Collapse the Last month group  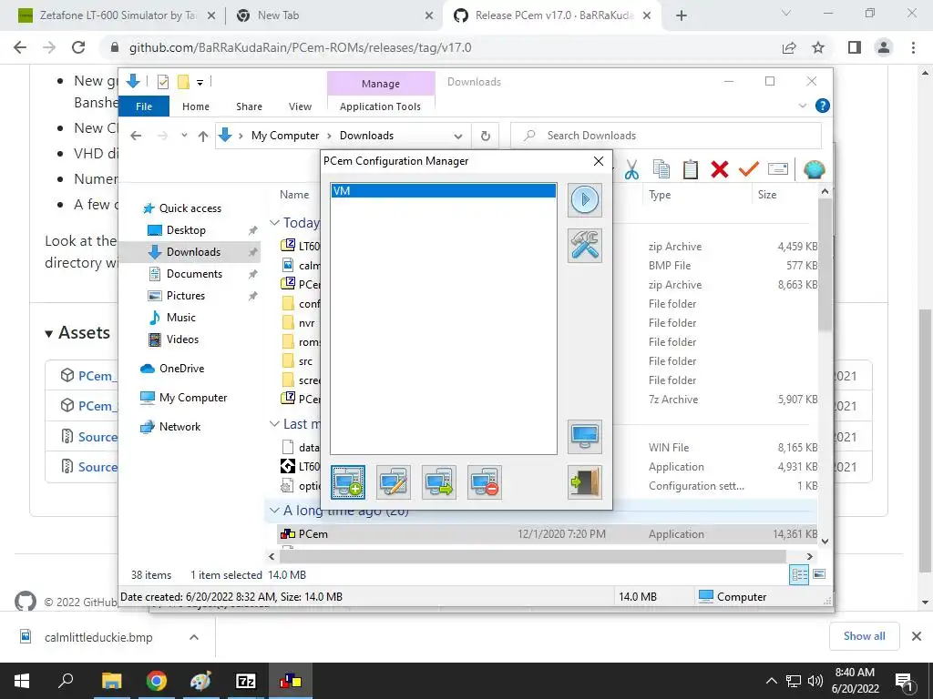[x=274, y=424]
